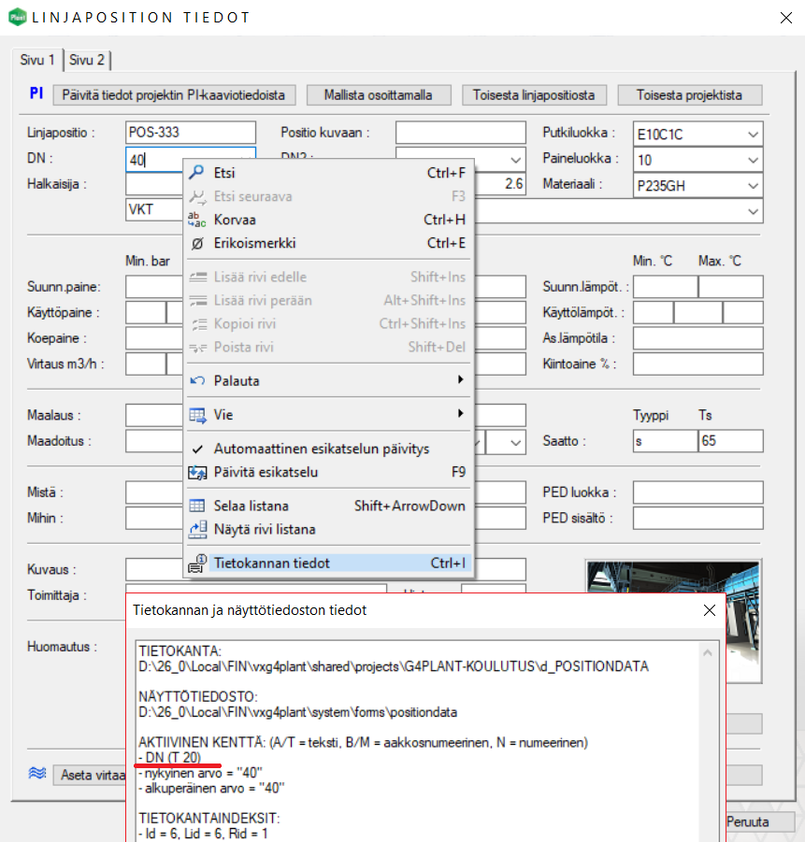Click the Vie export icon
This screenshot has height=842, width=805.
[196, 414]
